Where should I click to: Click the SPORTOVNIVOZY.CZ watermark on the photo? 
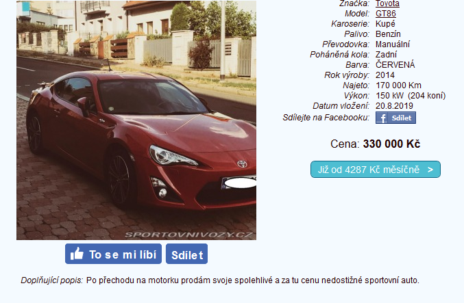pyautogui.click(x=188, y=235)
